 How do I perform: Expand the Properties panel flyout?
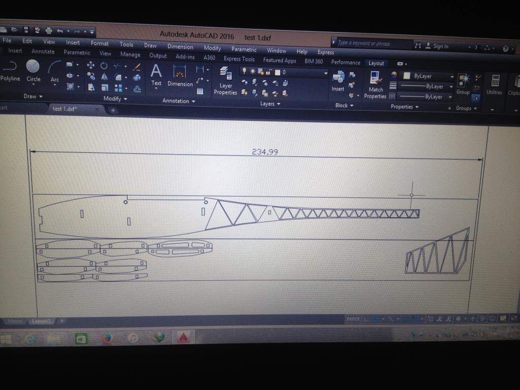pos(404,107)
